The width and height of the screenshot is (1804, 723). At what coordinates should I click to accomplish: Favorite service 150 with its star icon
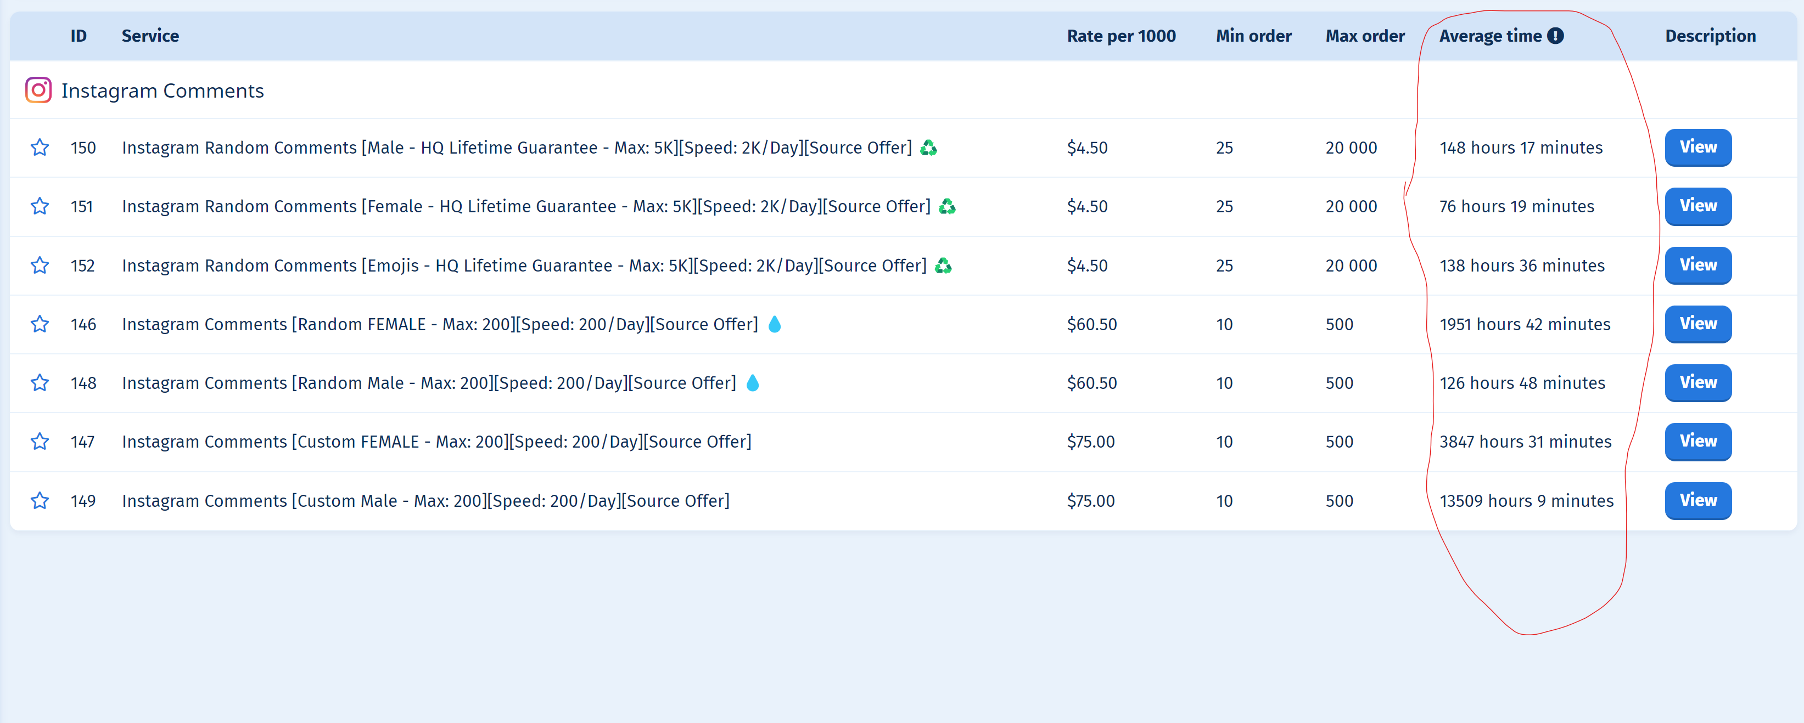coord(40,148)
